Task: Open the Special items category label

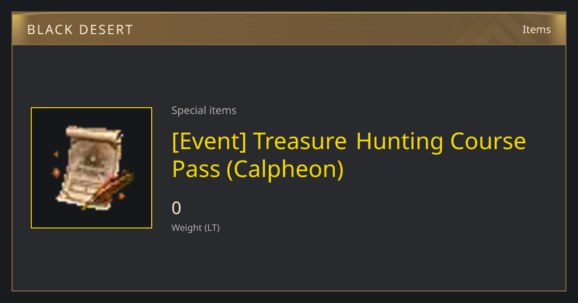Action: [204, 111]
